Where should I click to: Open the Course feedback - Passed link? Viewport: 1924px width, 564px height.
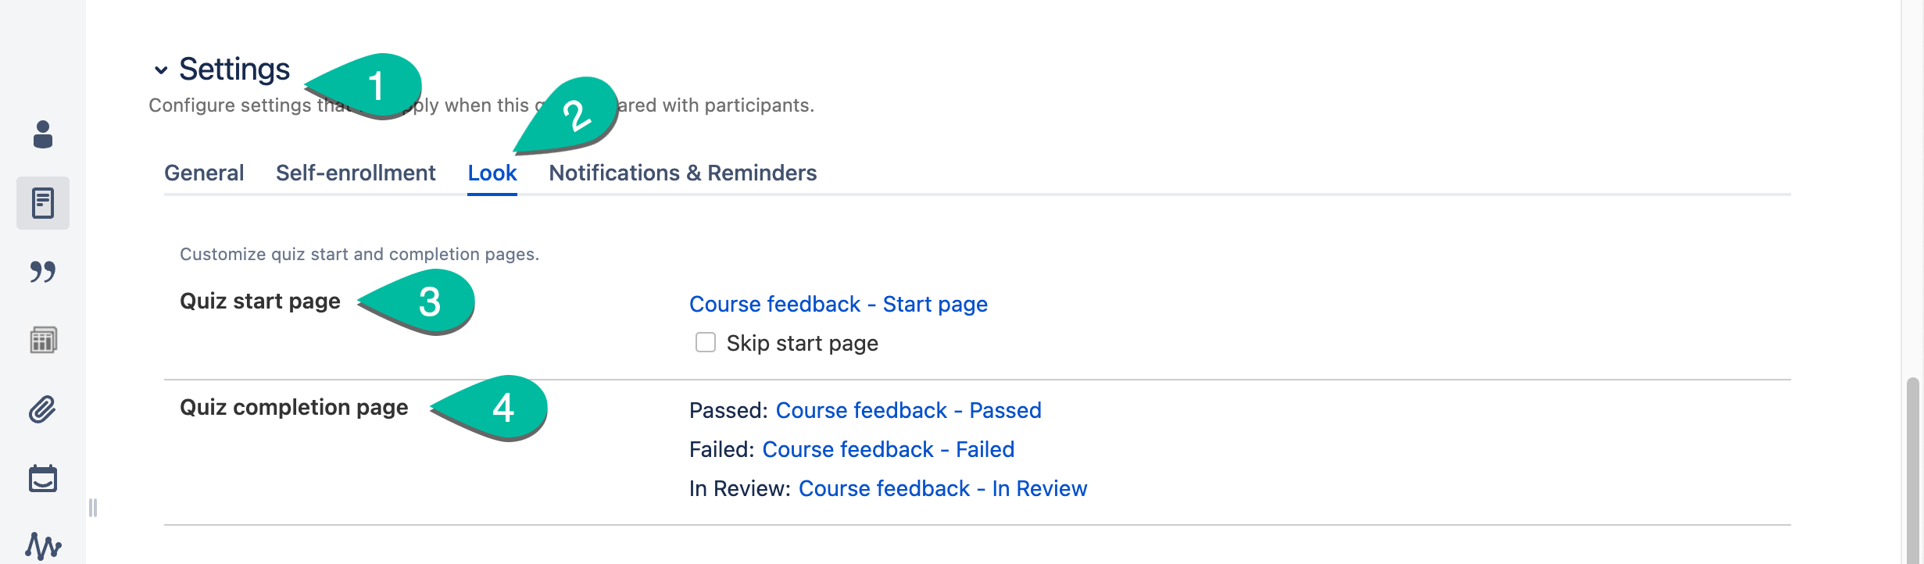tap(909, 410)
